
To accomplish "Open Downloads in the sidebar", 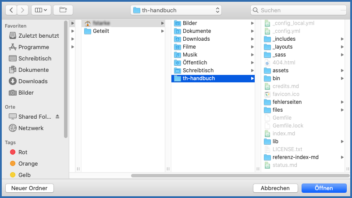I will click(28, 81).
